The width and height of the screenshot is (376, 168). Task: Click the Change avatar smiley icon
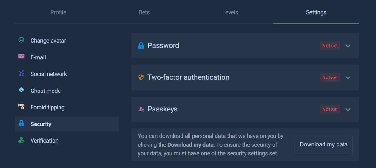pyautogui.click(x=21, y=40)
